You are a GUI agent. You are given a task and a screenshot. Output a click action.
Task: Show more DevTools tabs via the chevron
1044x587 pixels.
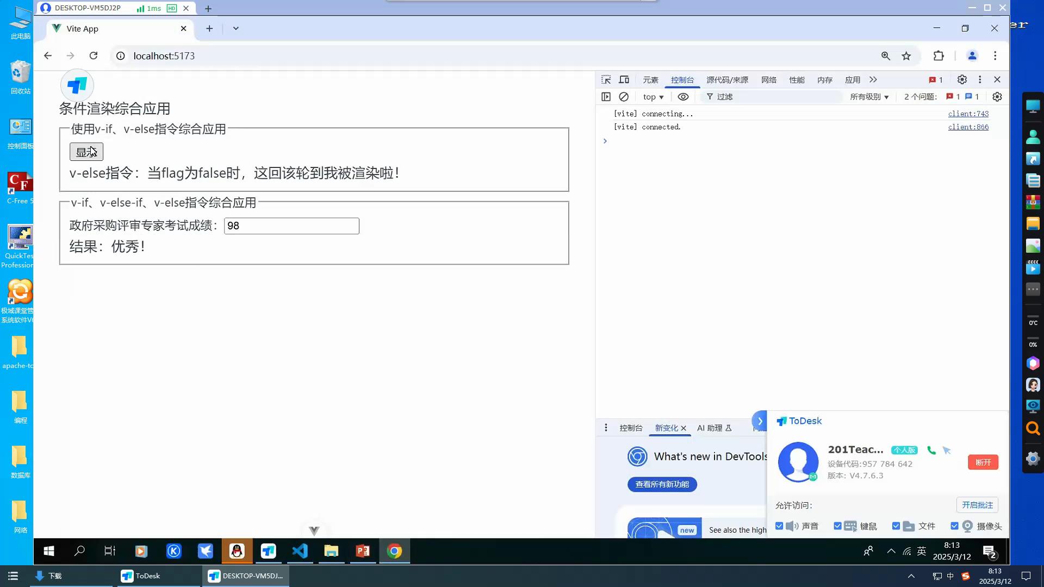click(x=873, y=80)
